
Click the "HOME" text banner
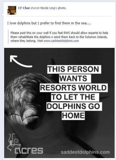point(73,116)
